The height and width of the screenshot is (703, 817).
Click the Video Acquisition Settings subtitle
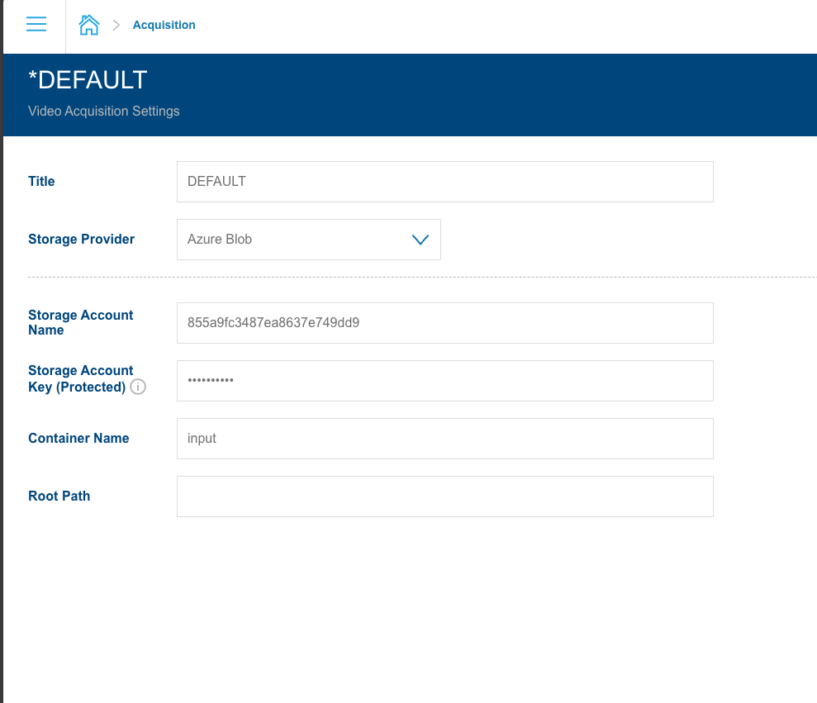pos(104,111)
